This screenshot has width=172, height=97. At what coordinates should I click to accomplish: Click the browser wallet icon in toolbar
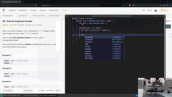point(167,5)
